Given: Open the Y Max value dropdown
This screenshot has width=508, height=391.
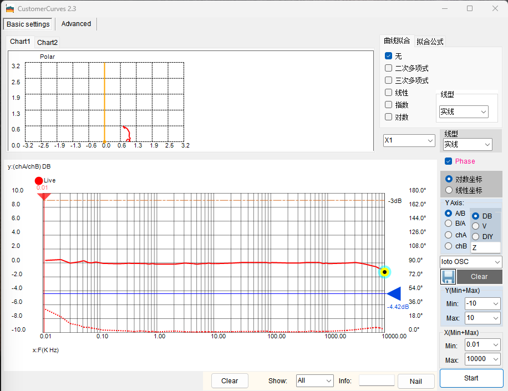Looking at the screenshot, I should (482, 318).
